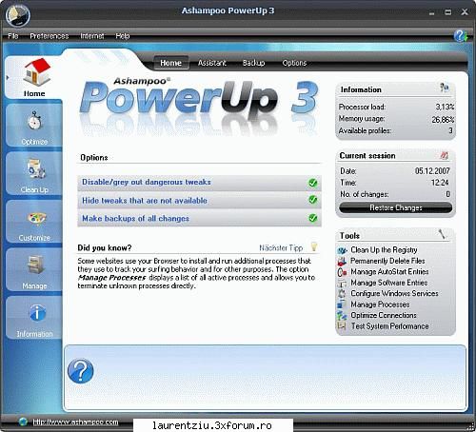Switch to the Backup tab

[x=254, y=63]
